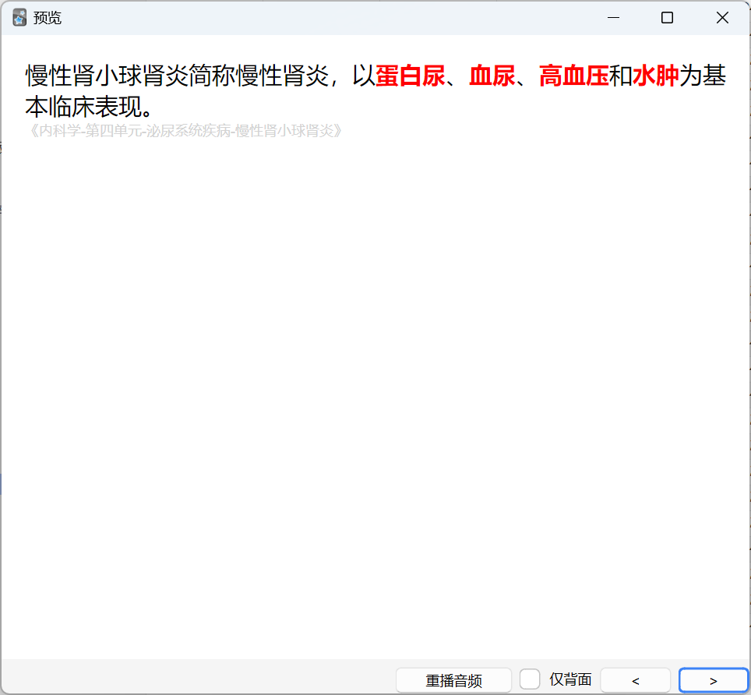Click the red word 蛋白尿
751x695 pixels.
(x=411, y=76)
